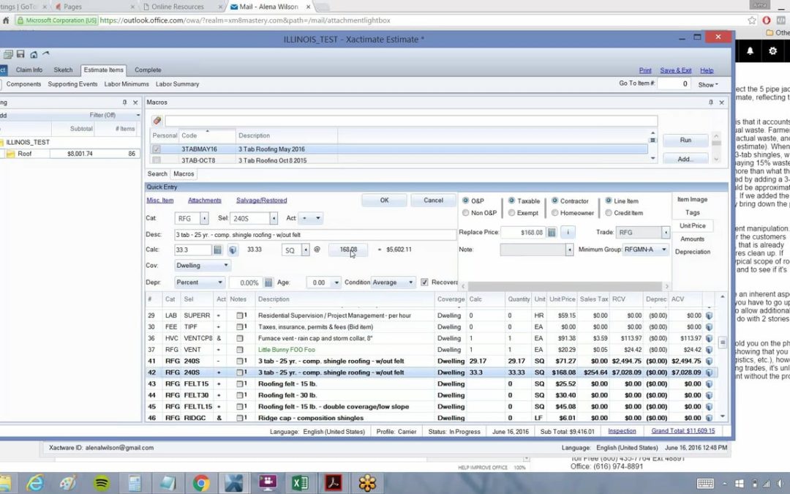Switch to the Claim Info tab
This screenshot has width=790, height=494.
(x=29, y=70)
